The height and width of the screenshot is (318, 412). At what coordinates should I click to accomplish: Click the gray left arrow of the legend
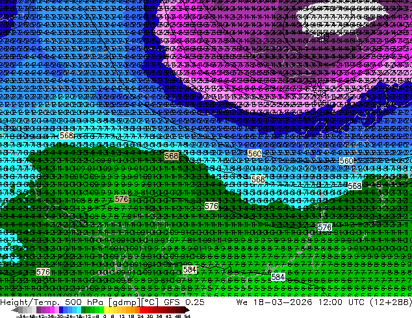(15, 310)
